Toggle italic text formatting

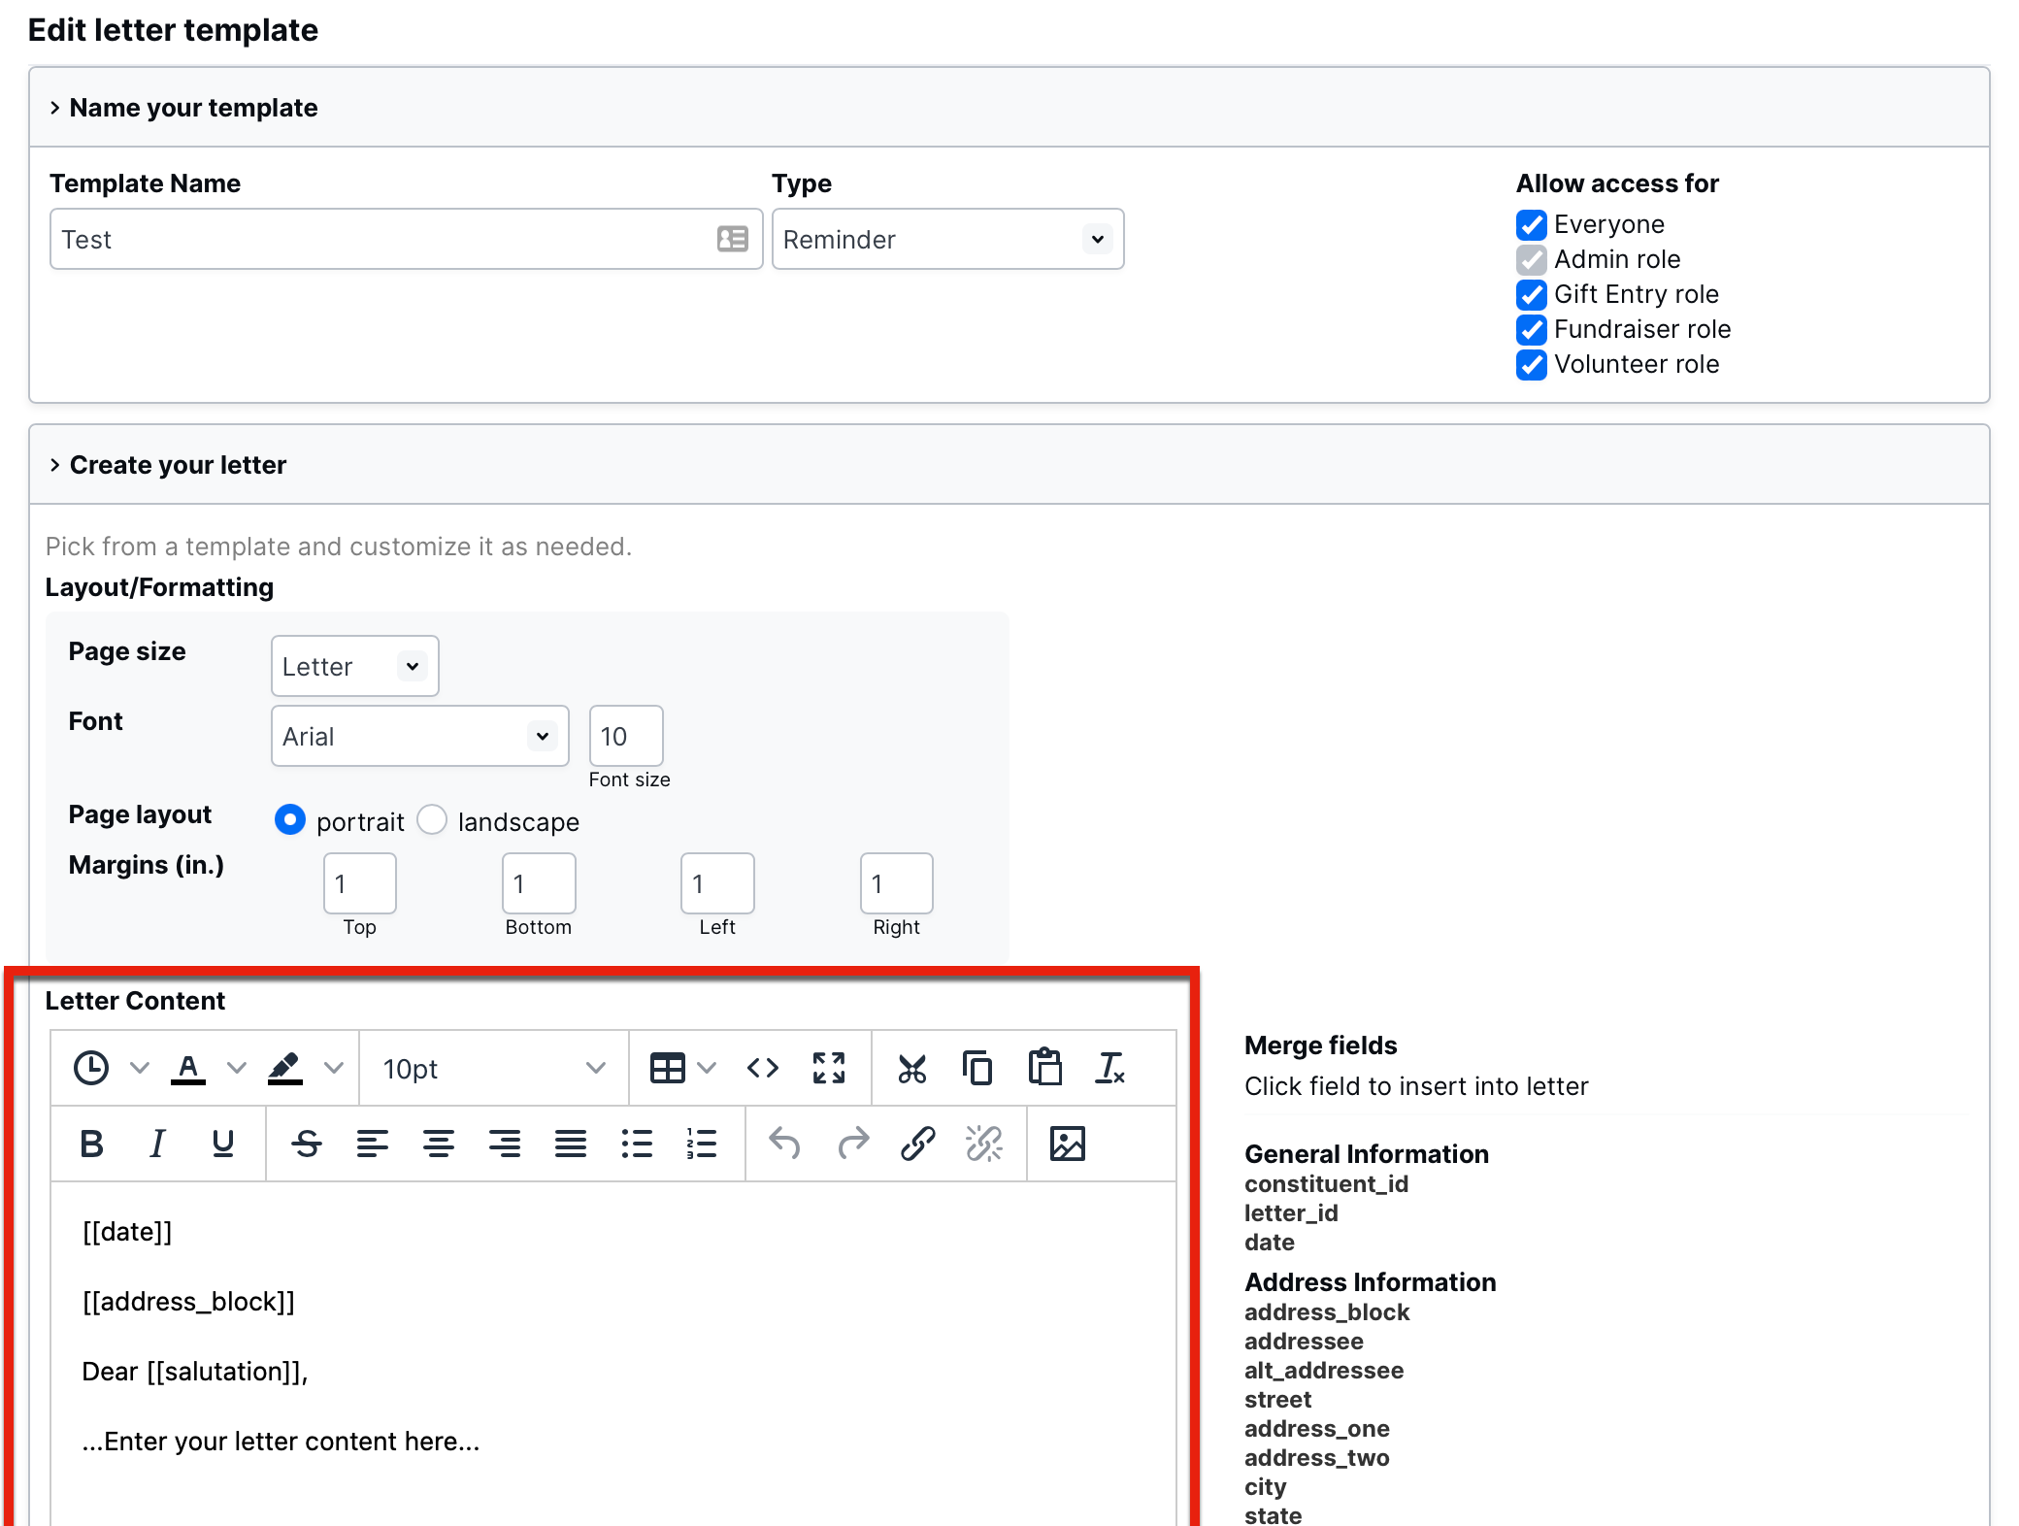tap(157, 1144)
